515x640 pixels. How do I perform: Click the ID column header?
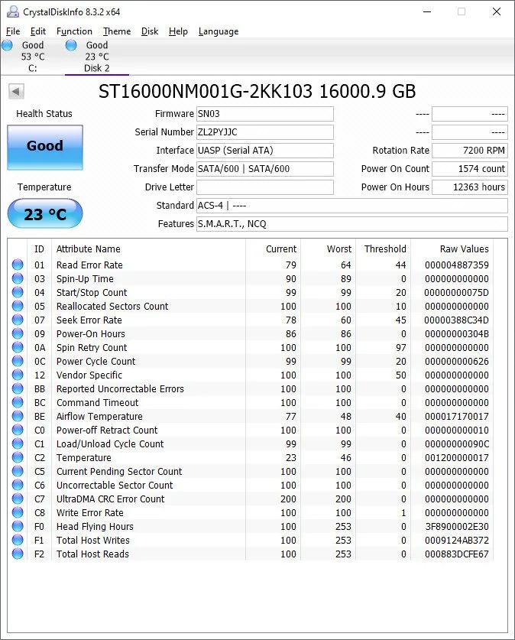coord(39,249)
